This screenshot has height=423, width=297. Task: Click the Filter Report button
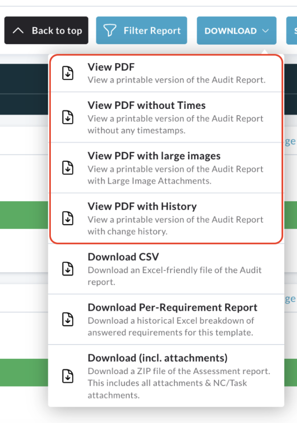pyautogui.click(x=141, y=31)
